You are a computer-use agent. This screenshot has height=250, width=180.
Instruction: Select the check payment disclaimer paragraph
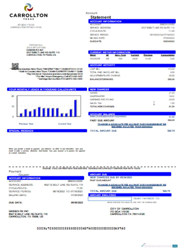tap(47, 151)
